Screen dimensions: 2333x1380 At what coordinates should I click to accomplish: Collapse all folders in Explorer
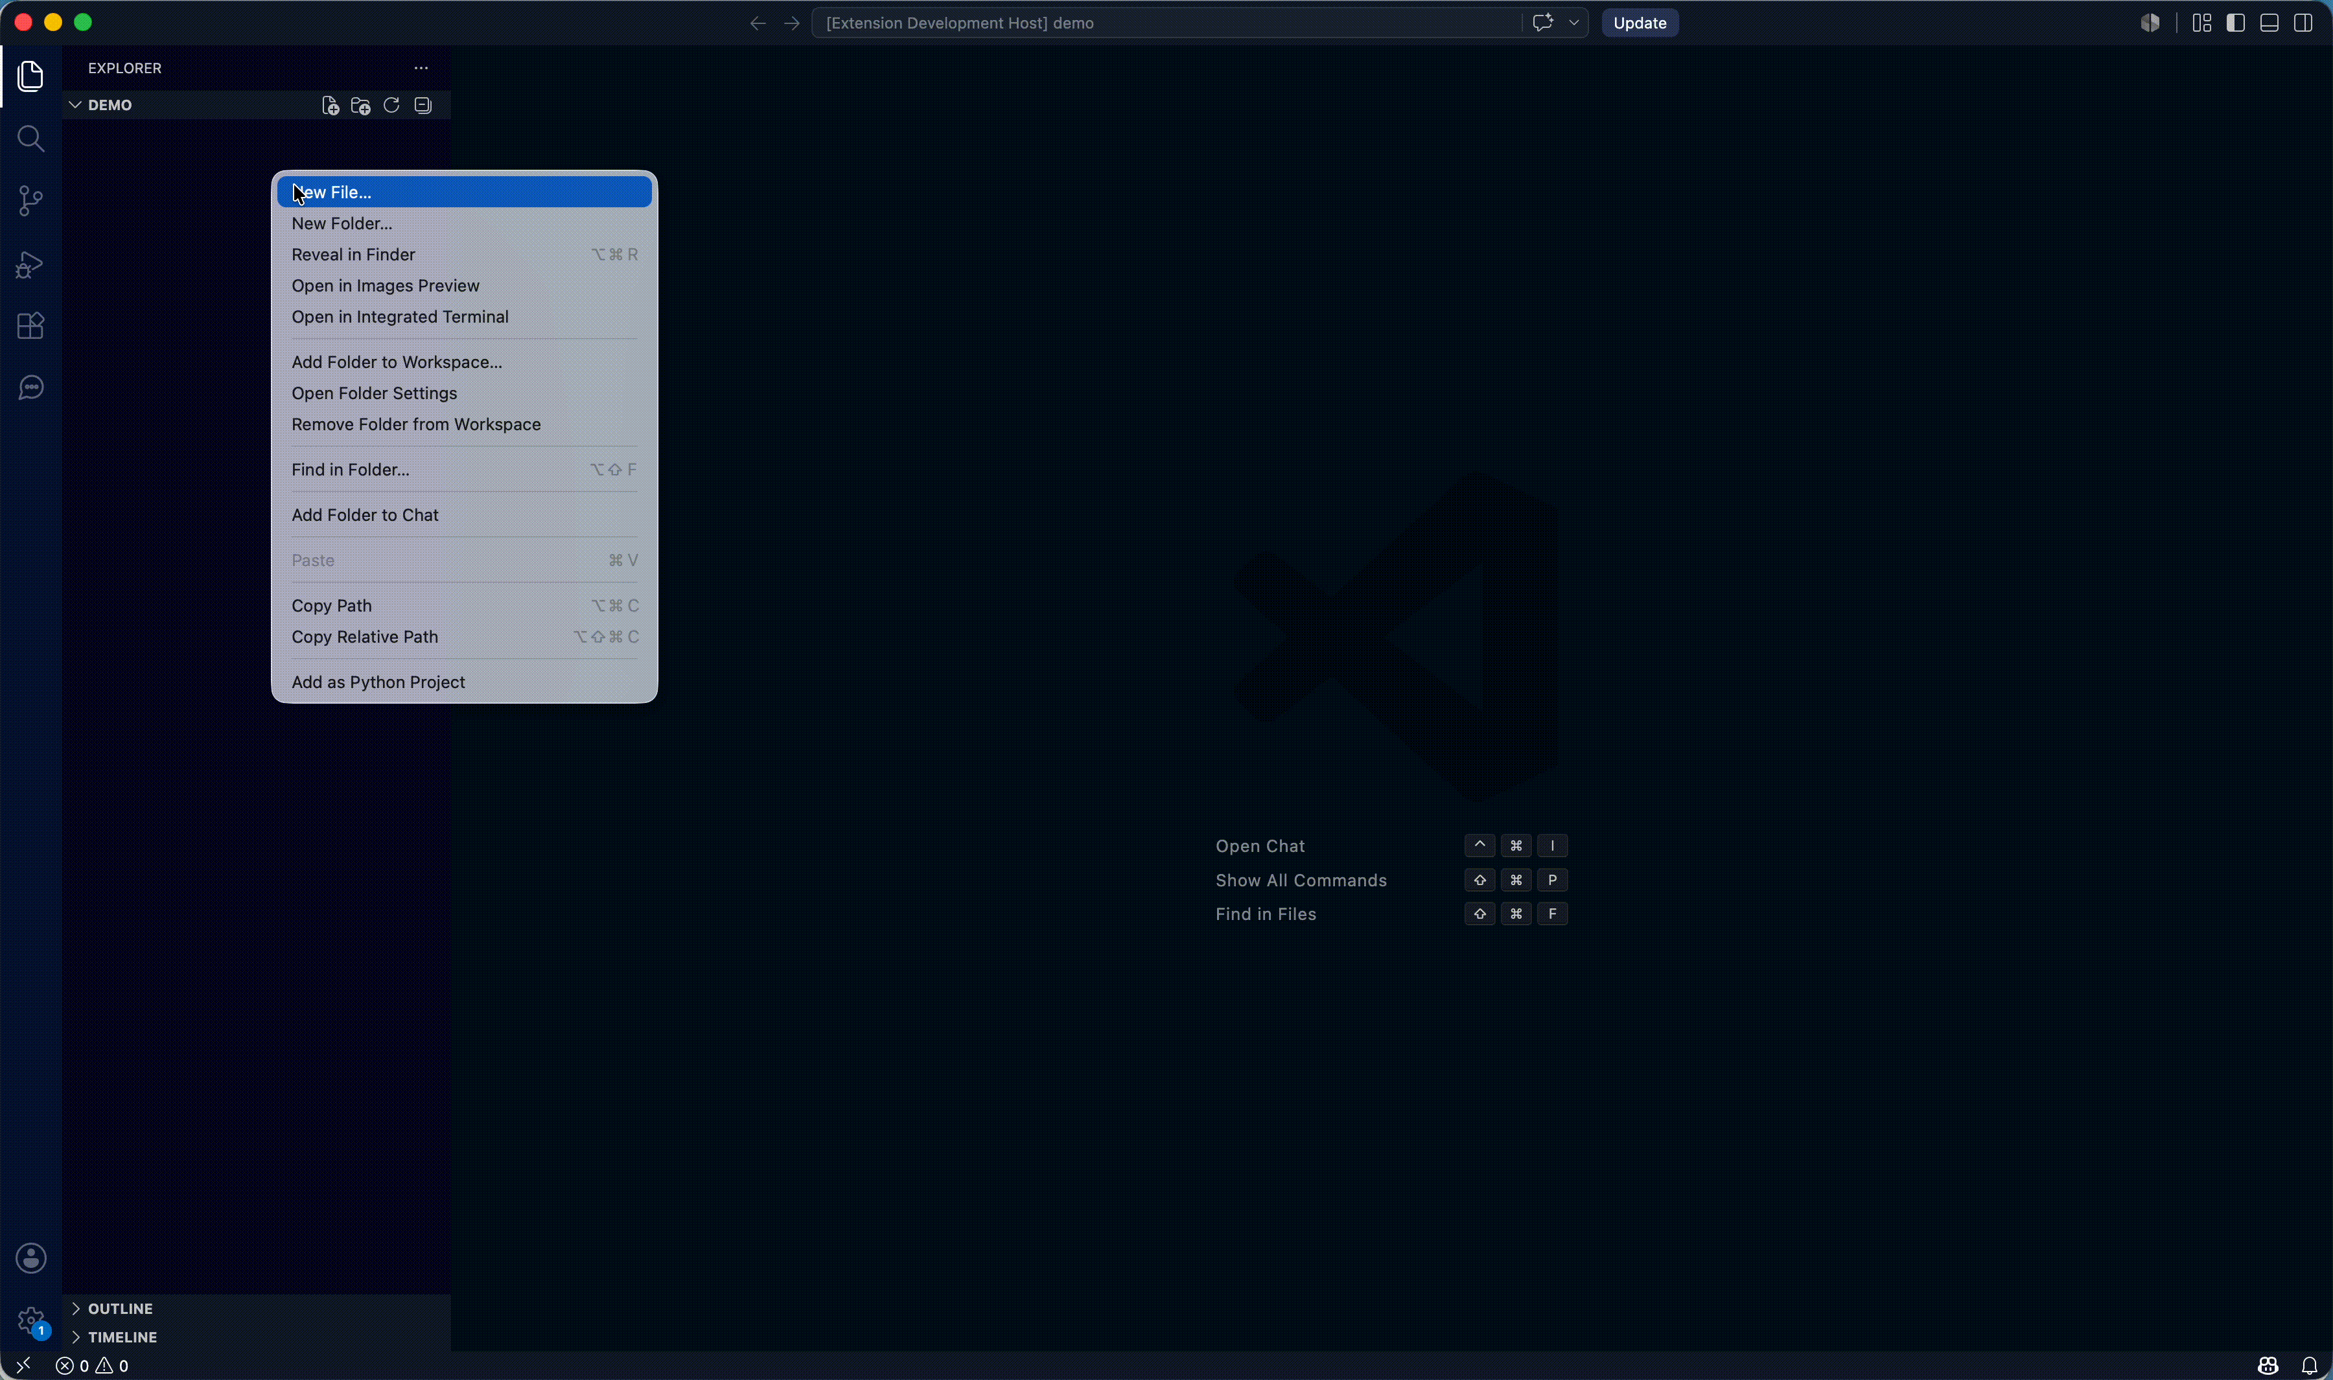(x=423, y=105)
